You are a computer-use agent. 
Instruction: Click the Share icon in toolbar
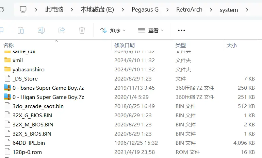(62, 30)
